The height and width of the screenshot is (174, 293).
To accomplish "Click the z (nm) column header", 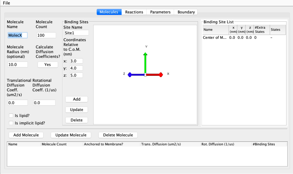I will (250, 30).
